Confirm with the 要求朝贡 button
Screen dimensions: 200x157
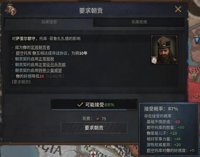94,128
